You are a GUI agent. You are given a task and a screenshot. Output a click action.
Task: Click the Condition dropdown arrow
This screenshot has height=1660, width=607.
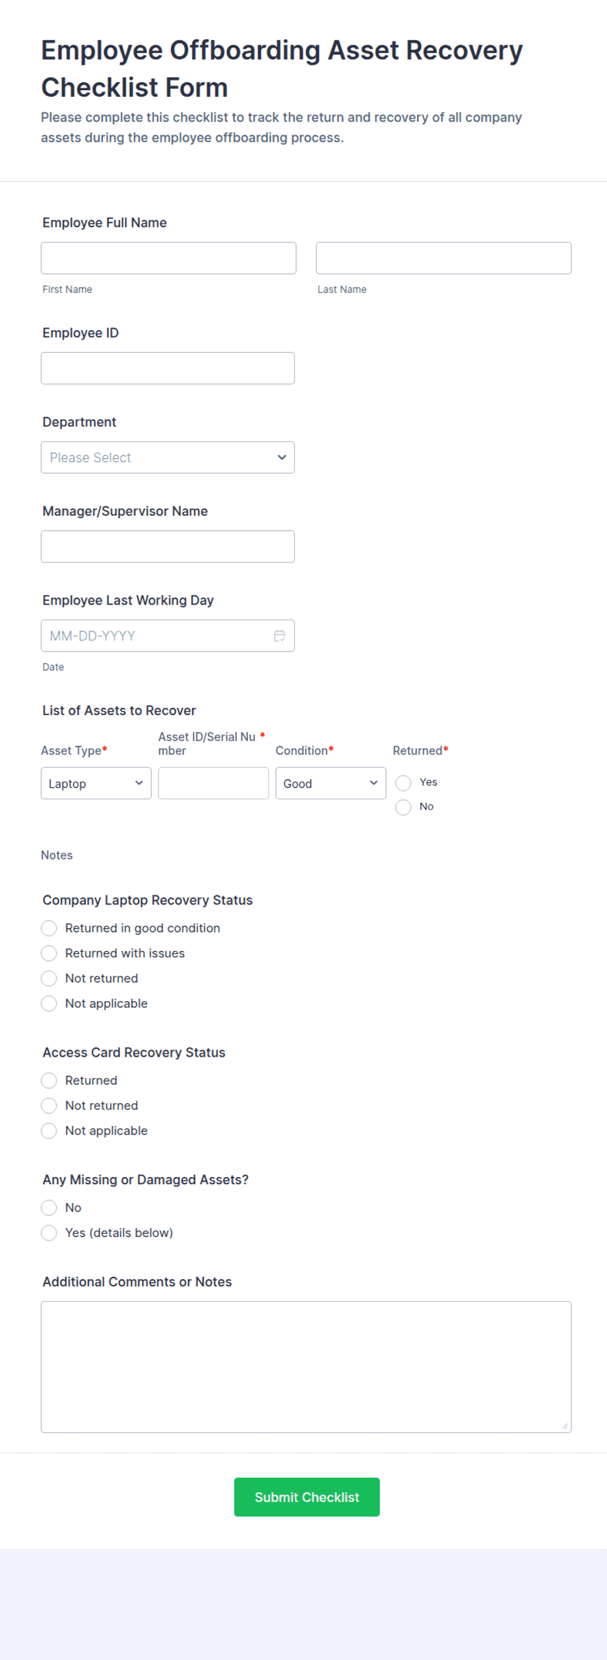[x=374, y=783]
